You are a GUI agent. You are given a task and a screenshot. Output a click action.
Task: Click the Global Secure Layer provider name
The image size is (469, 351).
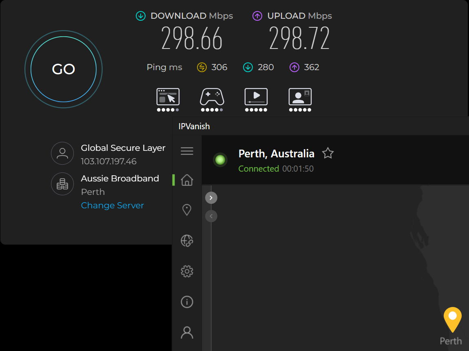point(123,148)
